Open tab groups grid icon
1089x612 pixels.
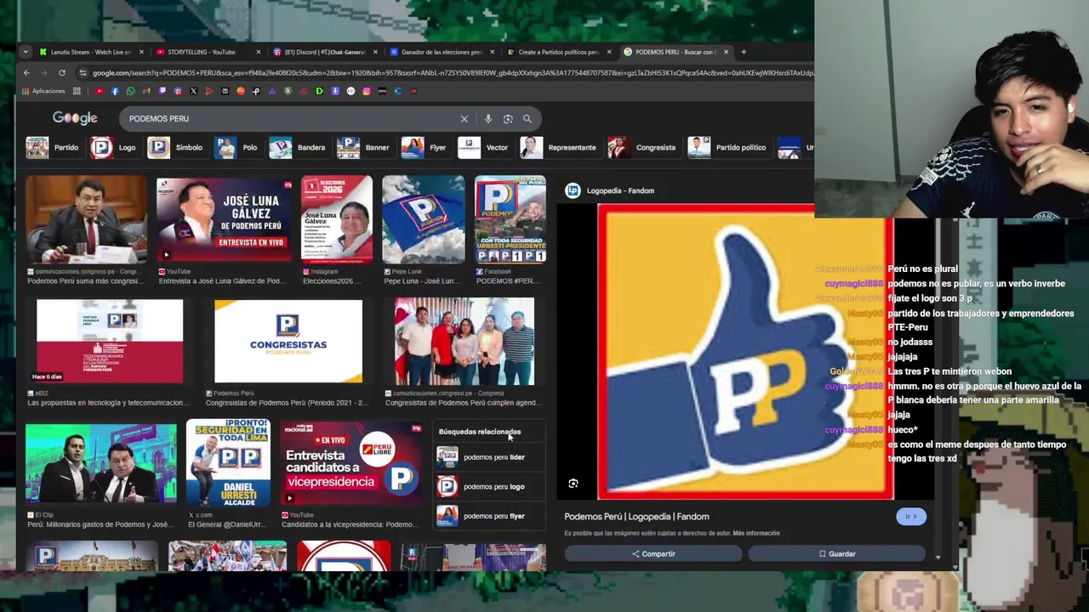point(77,91)
